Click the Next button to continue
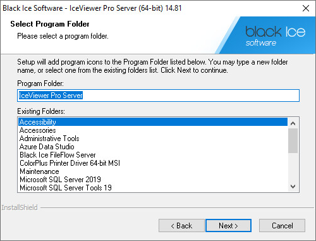316x241 pixels. tap(228, 226)
